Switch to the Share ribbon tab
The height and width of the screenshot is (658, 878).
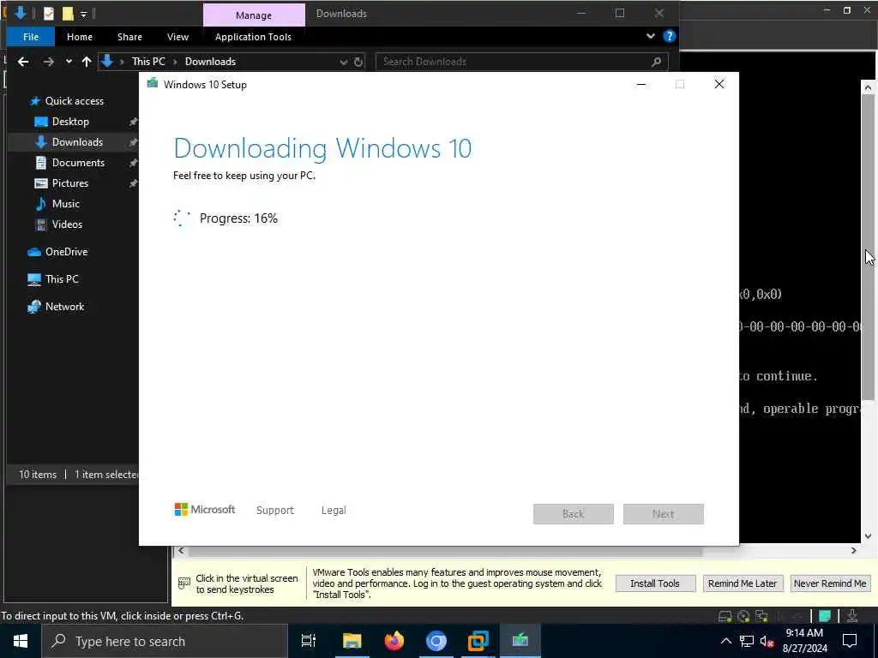tap(129, 37)
